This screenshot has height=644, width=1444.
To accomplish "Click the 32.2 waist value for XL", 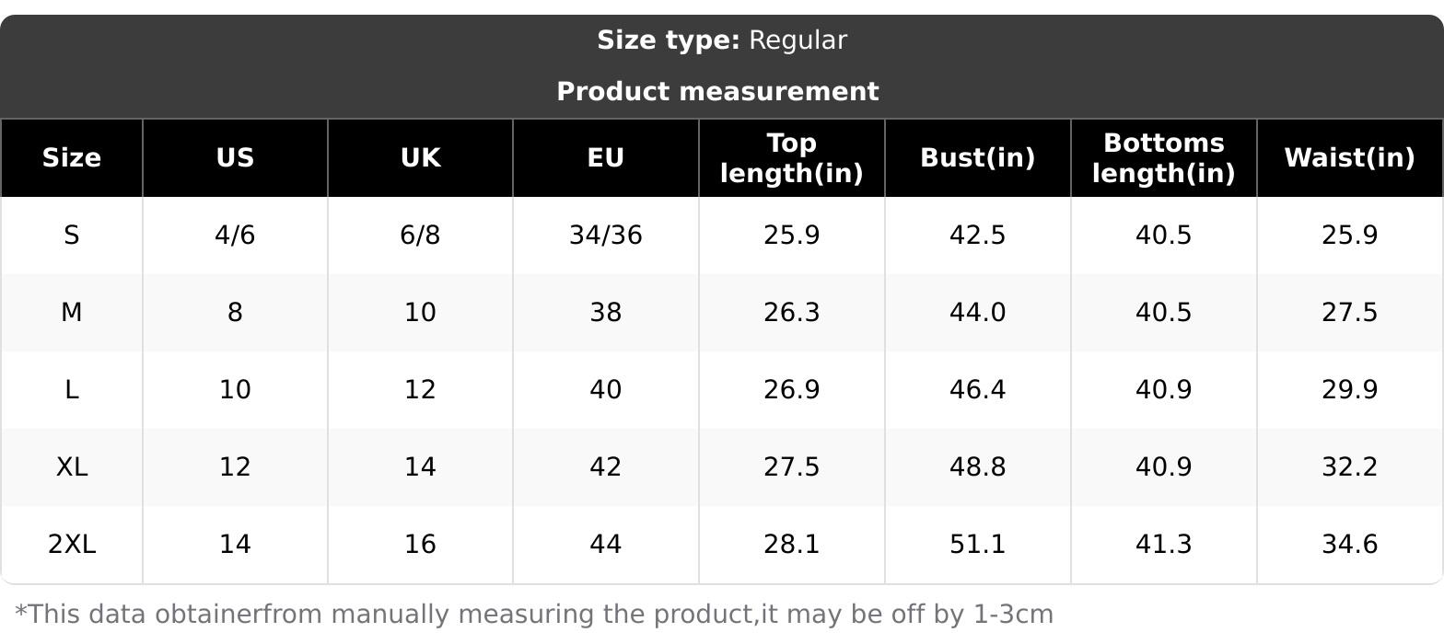I will (1349, 467).
